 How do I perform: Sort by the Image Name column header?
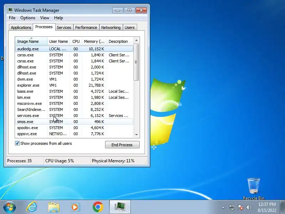(31, 41)
